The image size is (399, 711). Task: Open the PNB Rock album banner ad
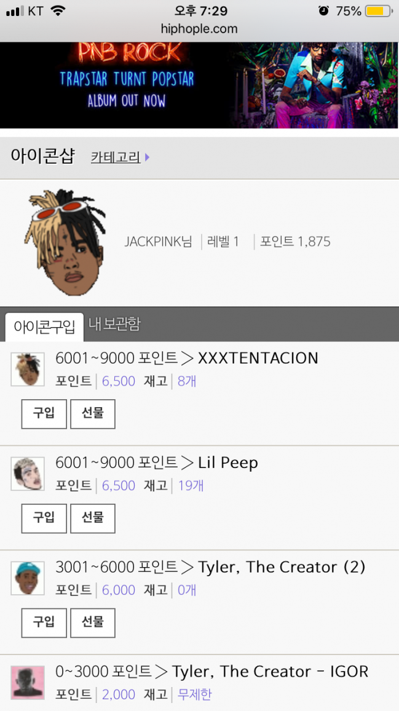199,85
